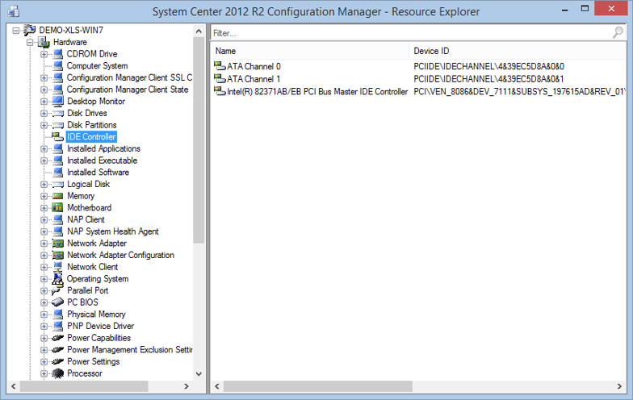Click the CDROM Drive icon in tree
Viewport: 633px width, 400px height.
tap(58, 54)
